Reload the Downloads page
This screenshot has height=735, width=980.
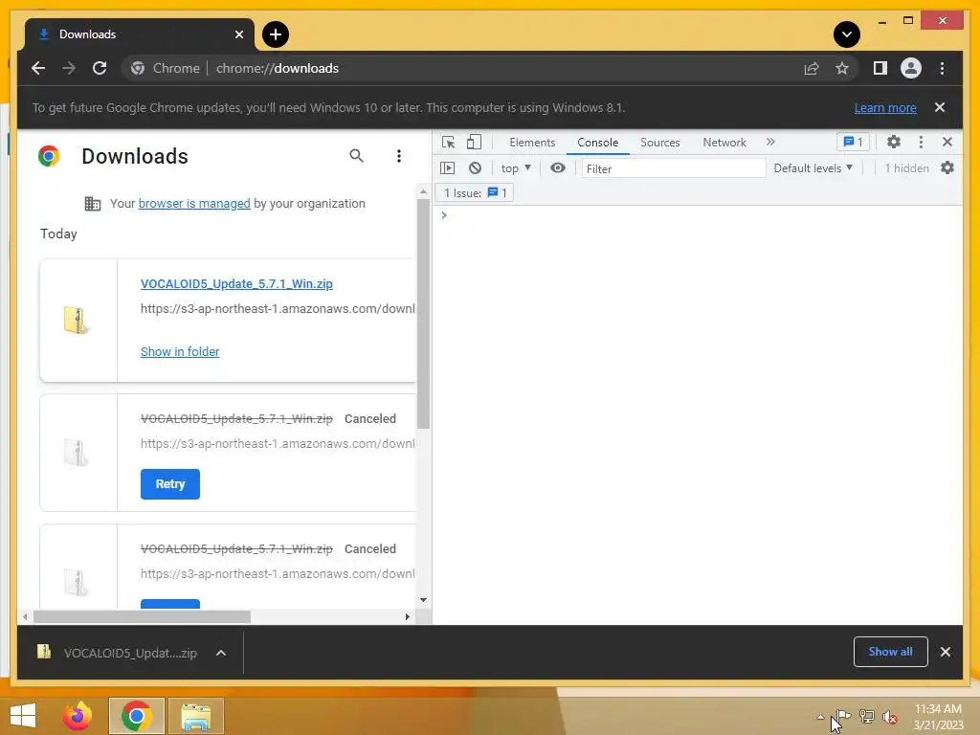(100, 68)
